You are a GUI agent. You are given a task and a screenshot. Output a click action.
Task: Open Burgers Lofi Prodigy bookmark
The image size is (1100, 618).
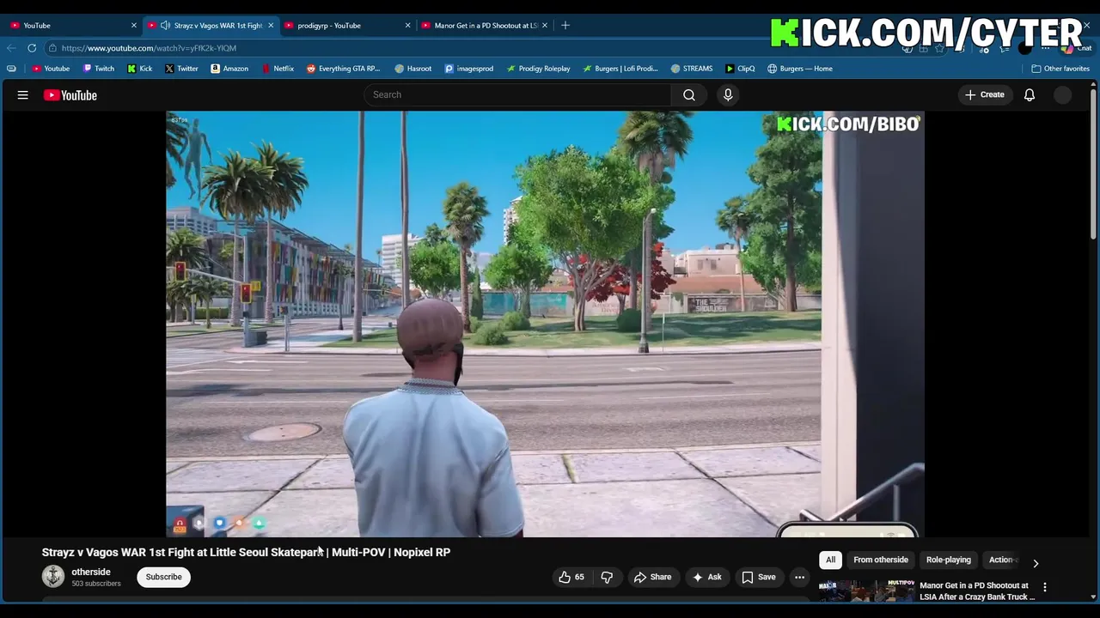[x=620, y=69]
